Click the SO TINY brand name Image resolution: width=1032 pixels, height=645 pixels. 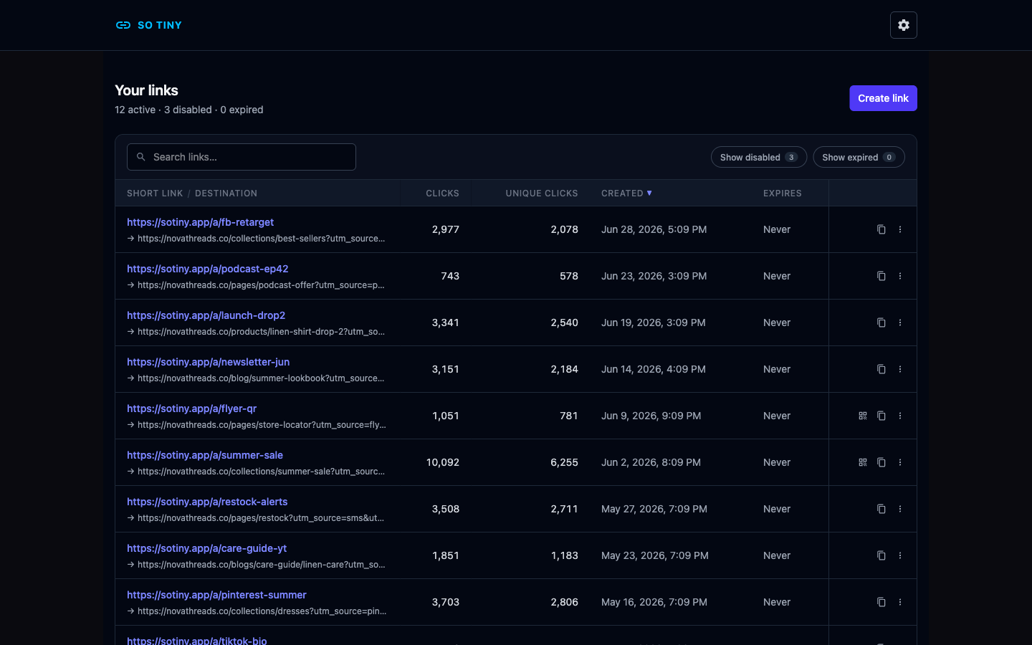160,25
